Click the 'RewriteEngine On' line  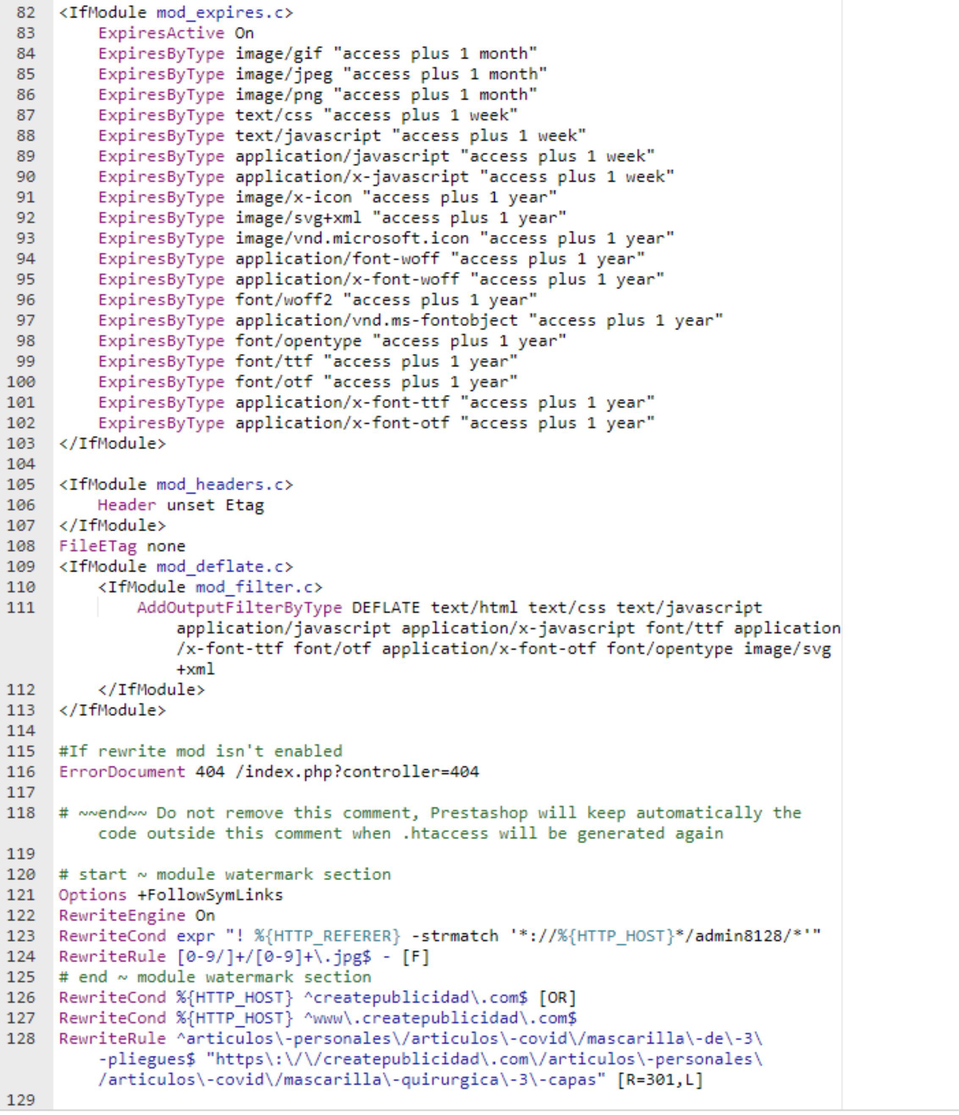(137, 915)
